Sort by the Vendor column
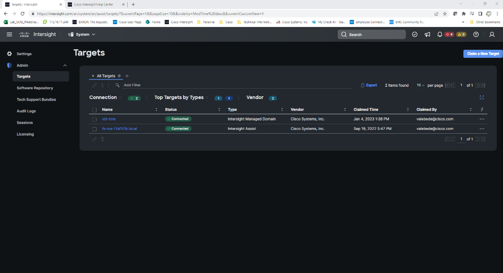The width and height of the screenshot is (503, 273). (345, 110)
